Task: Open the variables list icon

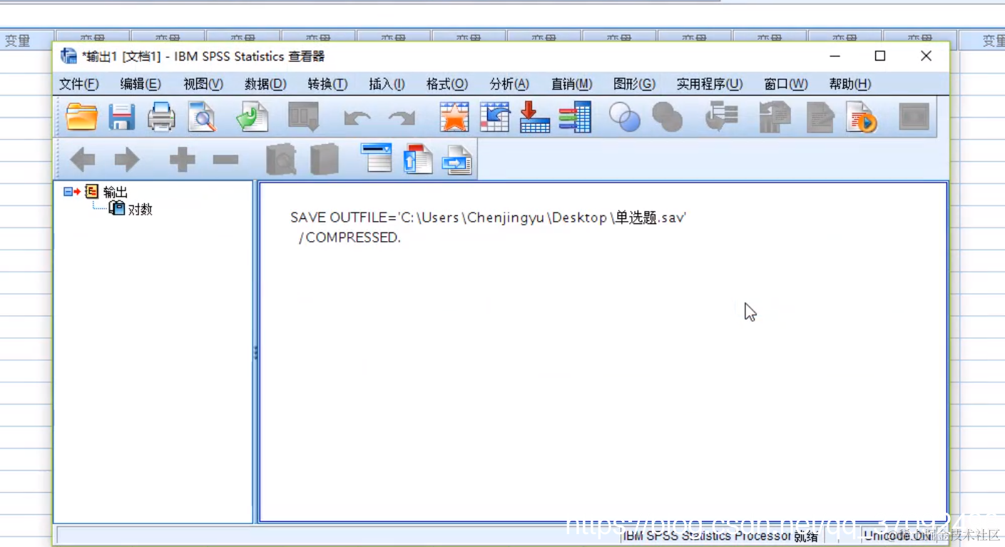Action: [575, 117]
